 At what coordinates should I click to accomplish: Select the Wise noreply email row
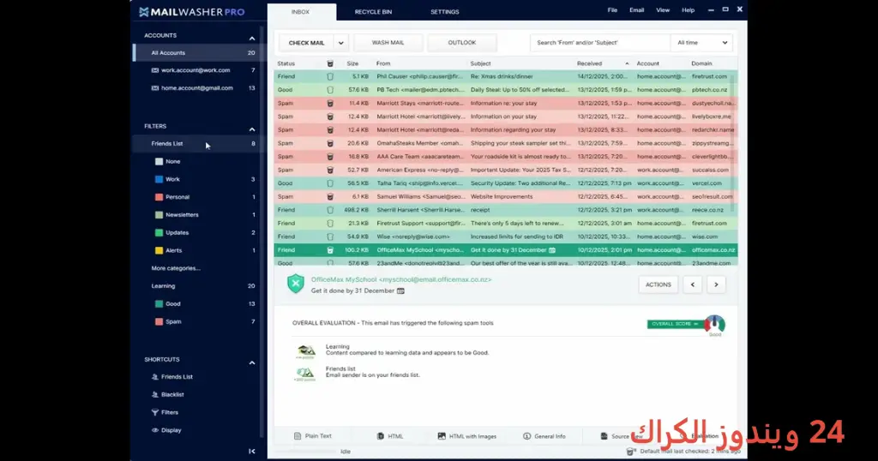click(506, 236)
